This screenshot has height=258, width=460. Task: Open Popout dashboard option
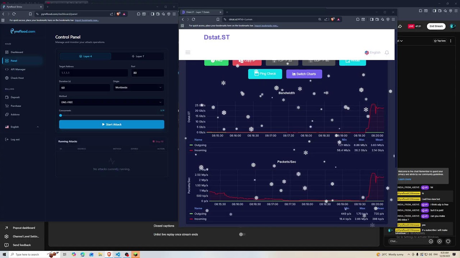coord(24,228)
